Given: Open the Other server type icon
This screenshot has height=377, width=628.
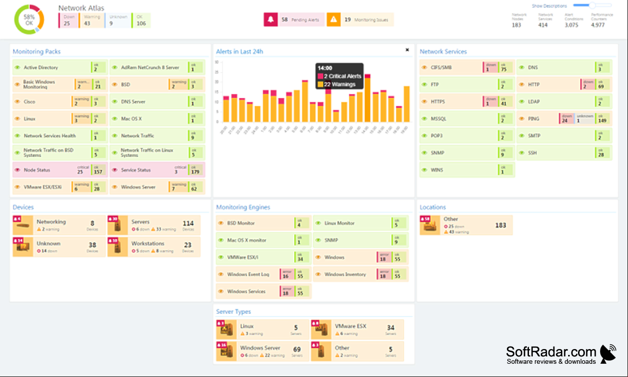Looking at the screenshot, I should [x=321, y=352].
